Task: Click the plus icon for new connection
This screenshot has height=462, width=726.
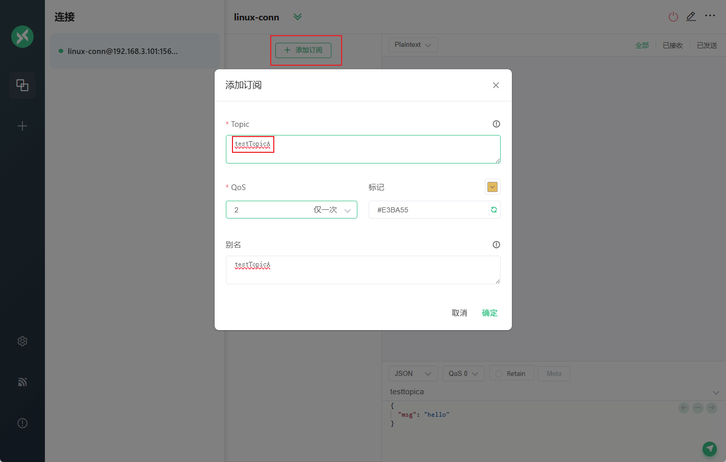Action: point(22,126)
